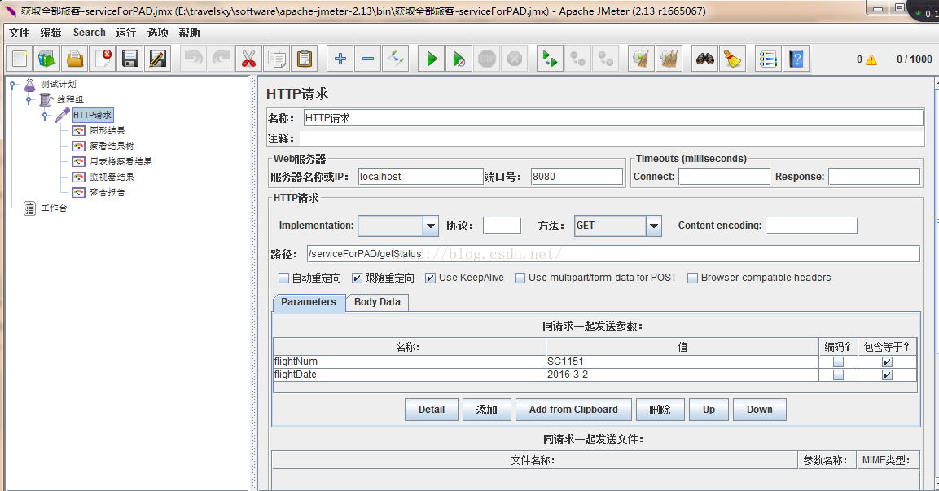Open the 选项 menu
The height and width of the screenshot is (491, 939).
click(157, 33)
